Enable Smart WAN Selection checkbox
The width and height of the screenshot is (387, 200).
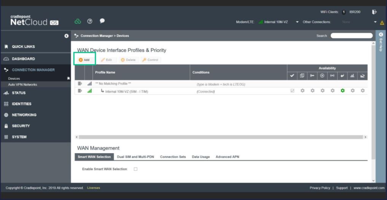tap(135, 169)
